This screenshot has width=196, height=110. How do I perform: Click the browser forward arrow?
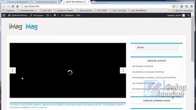click(x=8, y=6)
